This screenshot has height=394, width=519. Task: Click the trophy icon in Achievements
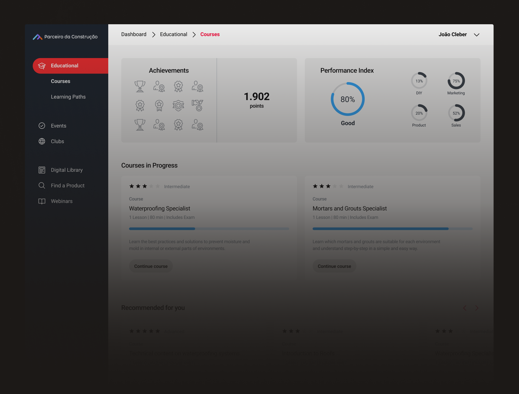pos(140,86)
